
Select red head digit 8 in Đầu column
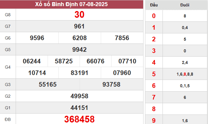pyautogui.click(x=154, y=109)
